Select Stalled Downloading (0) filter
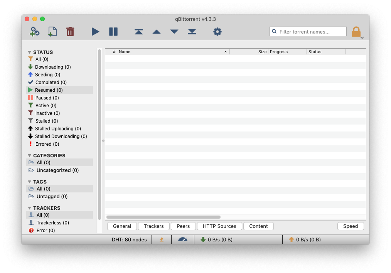The width and height of the screenshot is (391, 273). click(59, 136)
